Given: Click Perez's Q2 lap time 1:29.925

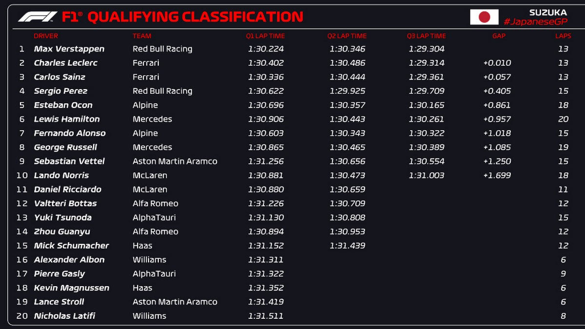Looking at the screenshot, I should point(347,91).
